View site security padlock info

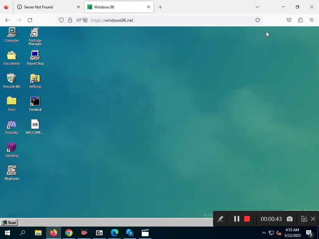pyautogui.click(x=70, y=20)
